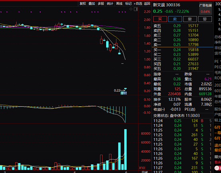Select 买五 bid row at 0.20
The image size is (221, 173).
183,68
